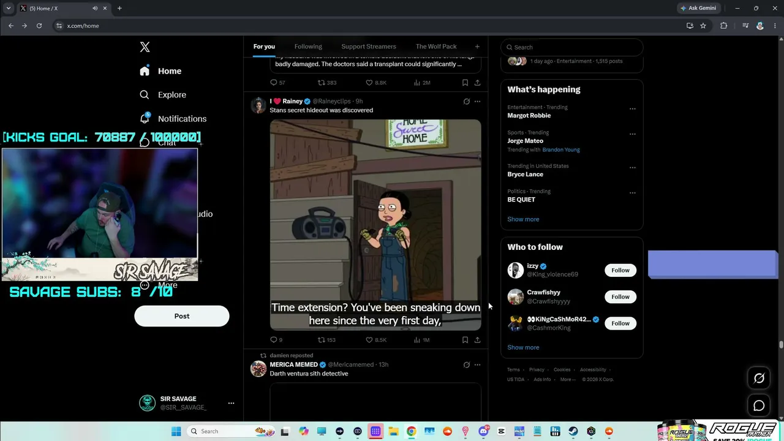Repost the post with 383 reposts

point(327,83)
